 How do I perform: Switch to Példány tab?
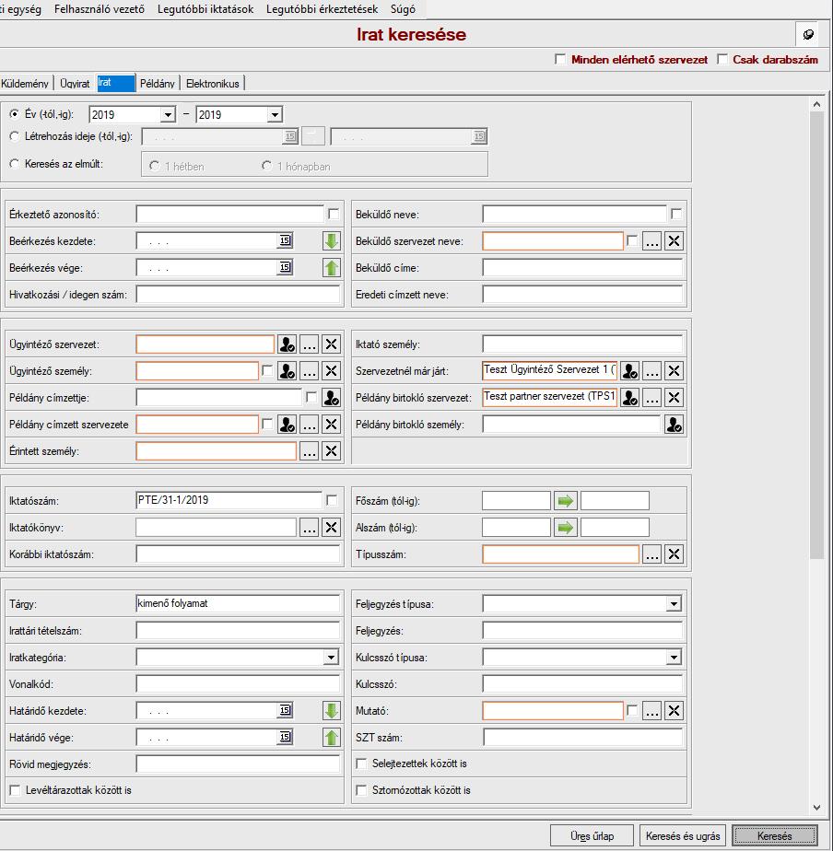tap(158, 84)
